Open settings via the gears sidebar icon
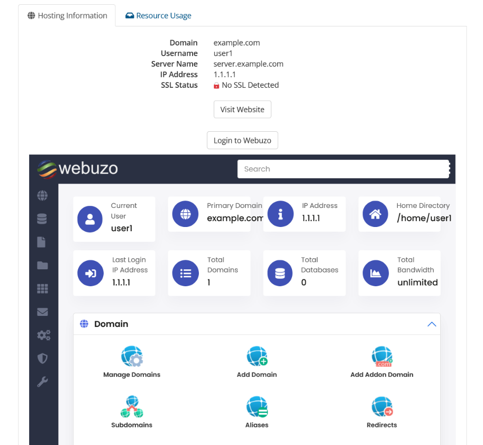The height and width of the screenshot is (445, 483). (x=43, y=335)
